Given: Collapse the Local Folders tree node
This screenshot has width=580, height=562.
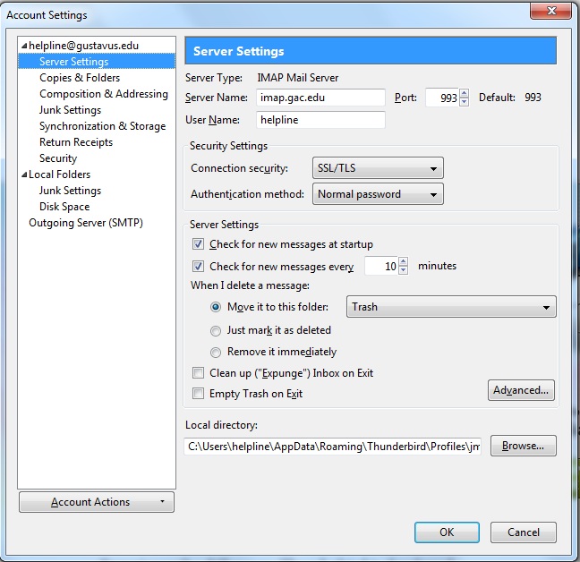Looking at the screenshot, I should coord(24,175).
